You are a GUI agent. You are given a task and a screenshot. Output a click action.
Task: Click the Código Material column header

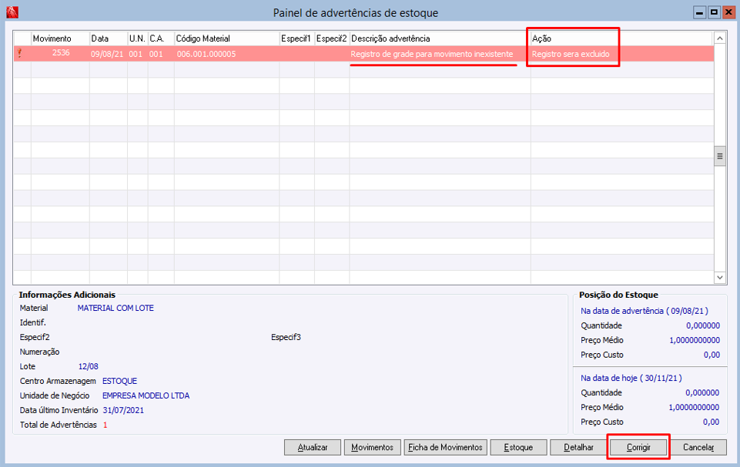tap(226, 38)
